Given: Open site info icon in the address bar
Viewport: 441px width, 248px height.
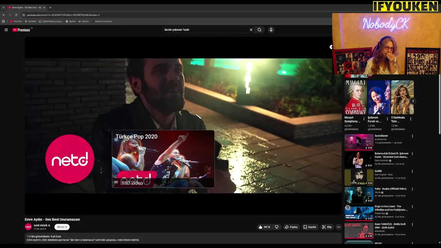Looking at the screenshot, I should tap(23, 15).
